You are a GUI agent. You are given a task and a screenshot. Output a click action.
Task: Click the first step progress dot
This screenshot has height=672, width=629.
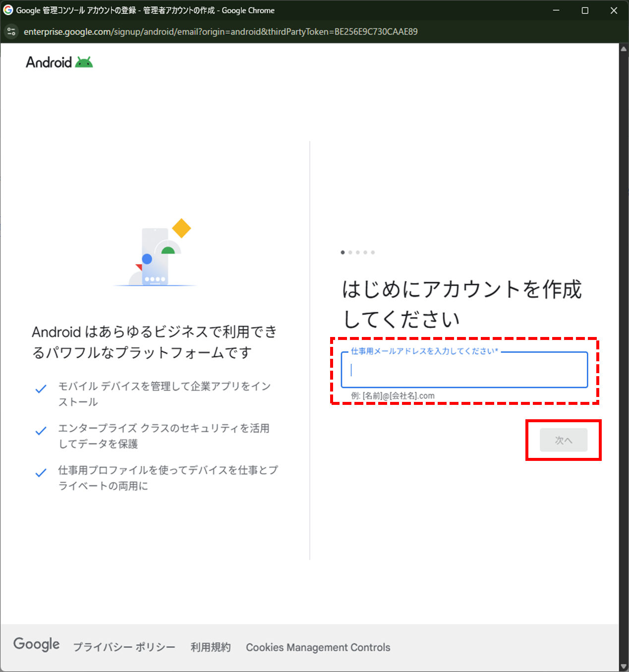[x=343, y=252]
